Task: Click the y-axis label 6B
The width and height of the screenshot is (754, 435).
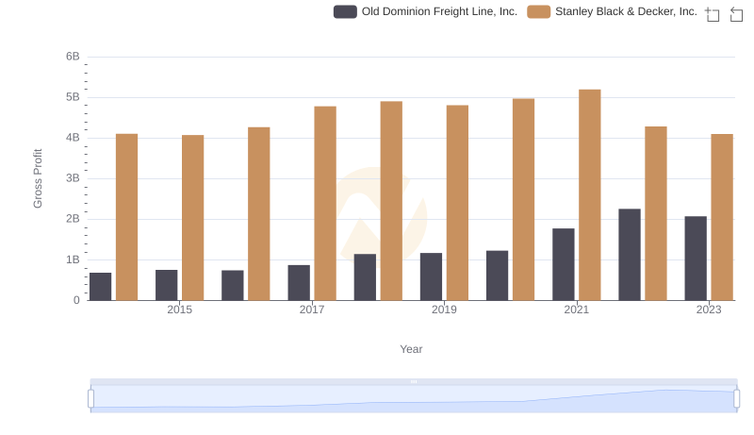Action: pos(73,57)
